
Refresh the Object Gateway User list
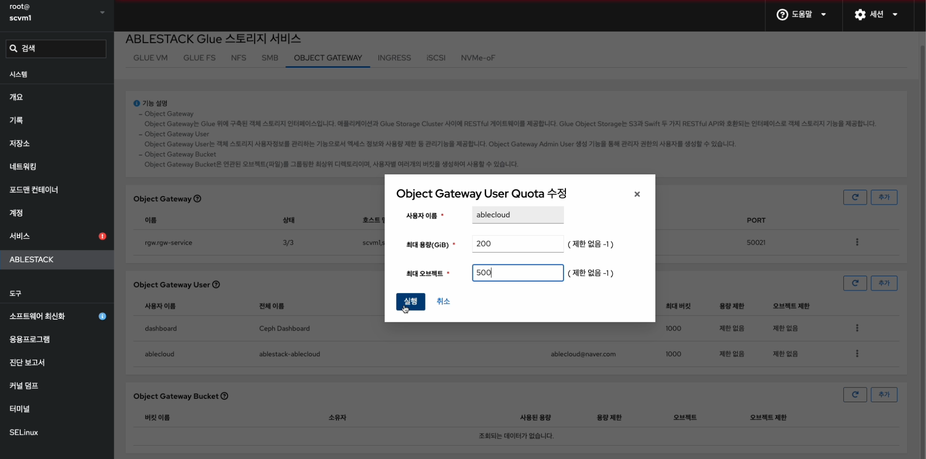(854, 283)
